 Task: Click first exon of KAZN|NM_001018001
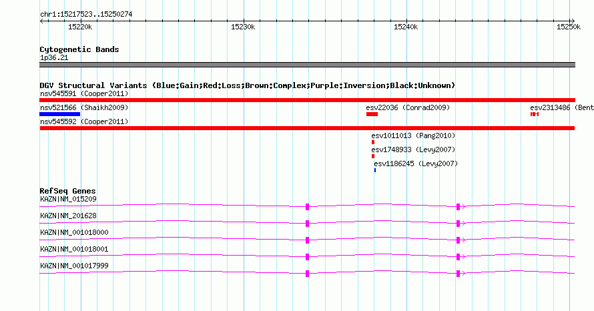pyautogui.click(x=307, y=257)
